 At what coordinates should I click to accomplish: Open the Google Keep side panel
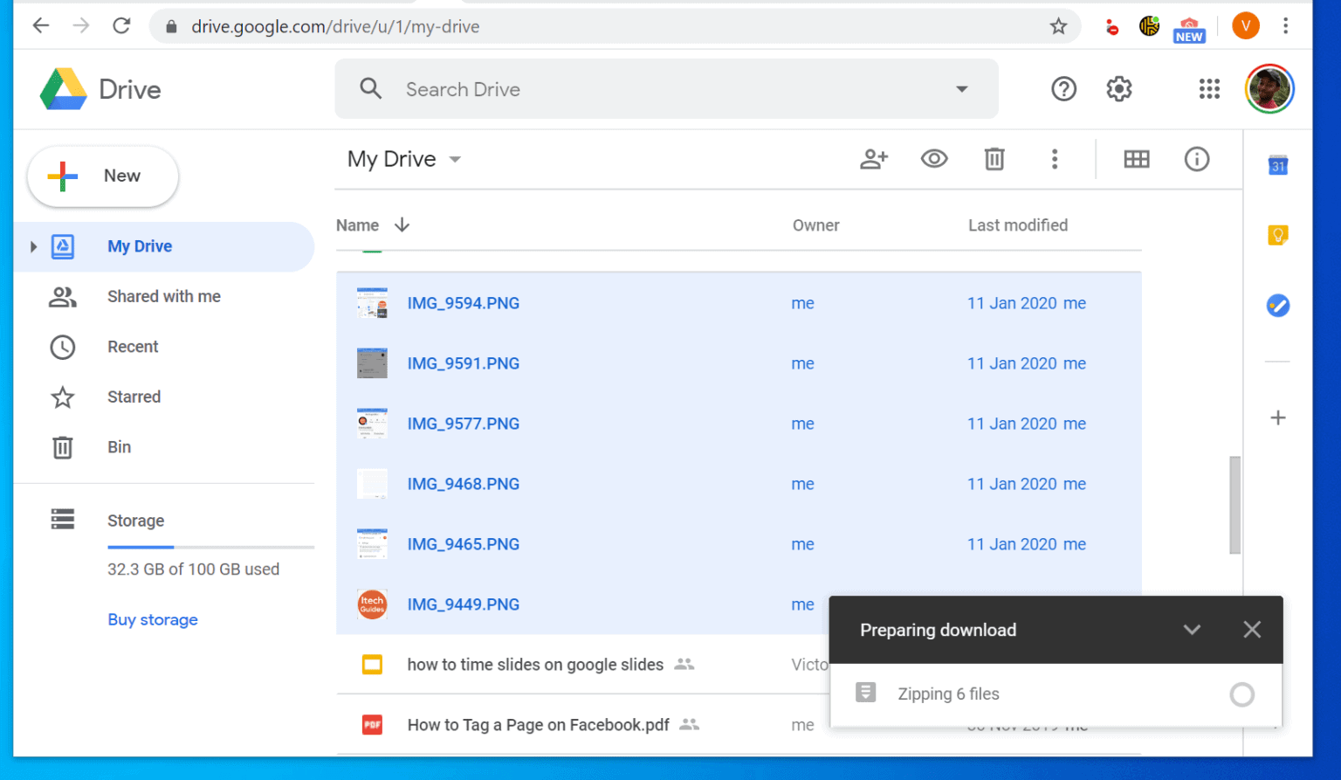[1277, 234]
